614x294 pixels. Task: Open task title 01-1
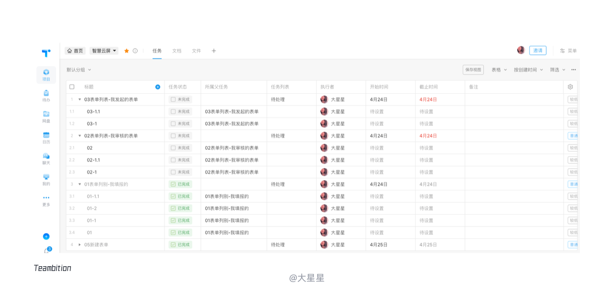click(92, 220)
